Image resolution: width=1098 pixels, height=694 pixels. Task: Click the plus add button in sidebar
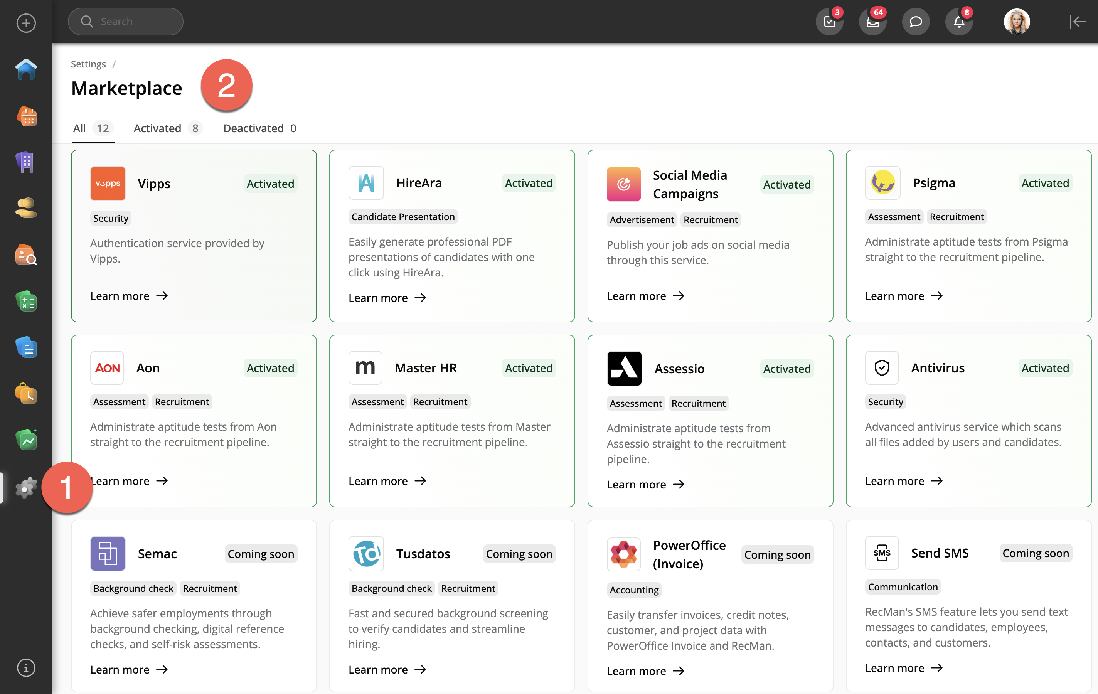26,22
